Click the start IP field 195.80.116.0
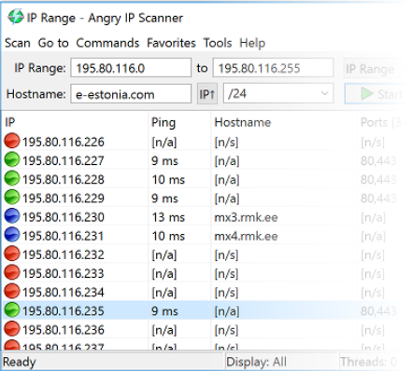Viewport: 411px width, 371px height. (x=131, y=68)
